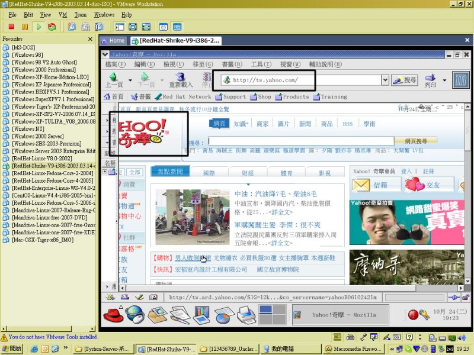Select [Windows 2000 Server] in Favorites
Screen dimensions: 474x355
[x=38, y=136]
